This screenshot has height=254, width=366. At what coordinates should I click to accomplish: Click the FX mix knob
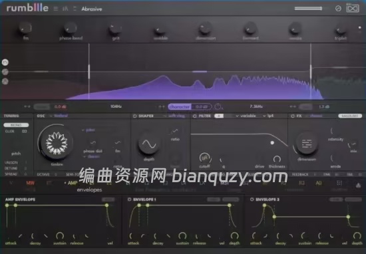coord(353,144)
